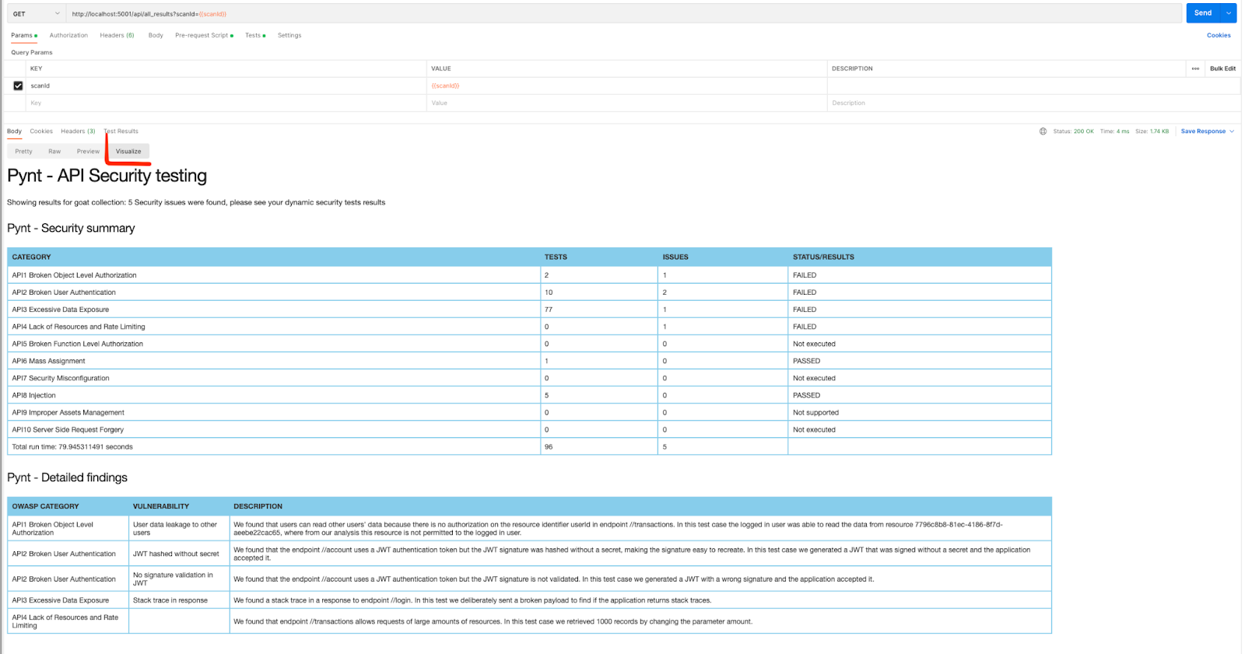Click PASSED status in the API8 Injection row
The image size is (1245, 654).
pyautogui.click(x=806, y=395)
